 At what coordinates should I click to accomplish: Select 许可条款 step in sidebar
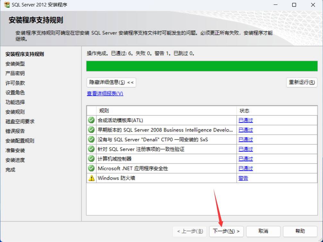(15, 83)
